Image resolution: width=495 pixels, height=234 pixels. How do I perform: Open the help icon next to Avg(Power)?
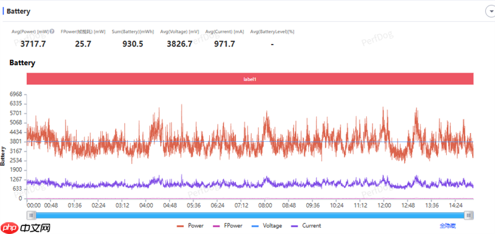click(52, 32)
